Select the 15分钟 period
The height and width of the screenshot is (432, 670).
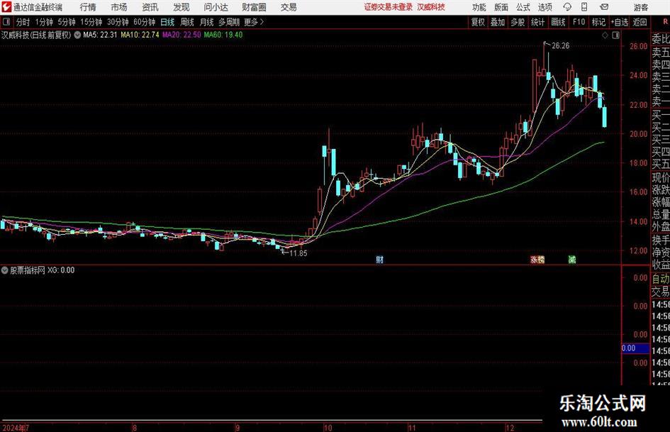pyautogui.click(x=91, y=22)
